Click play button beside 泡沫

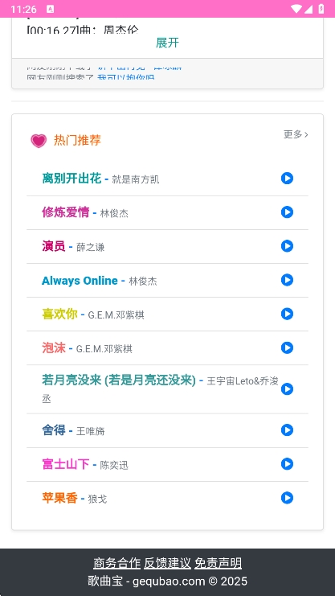(287, 347)
